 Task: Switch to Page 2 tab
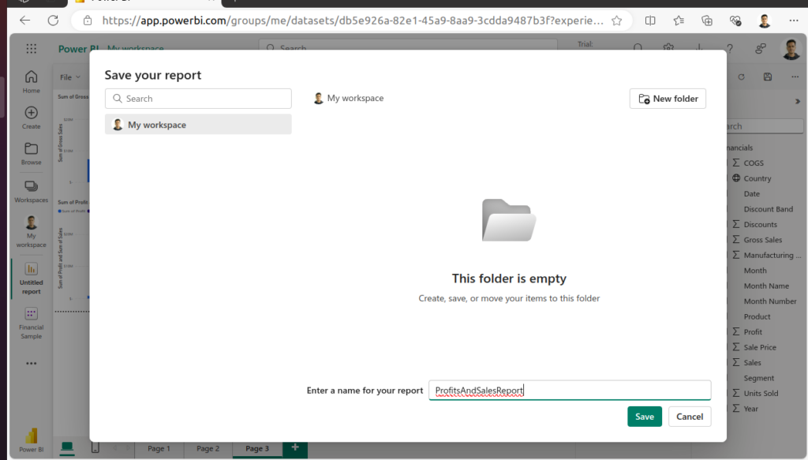click(208, 448)
